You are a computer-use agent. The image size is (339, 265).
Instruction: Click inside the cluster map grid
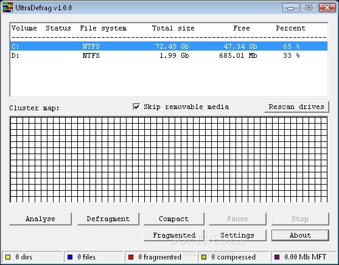tap(169, 160)
